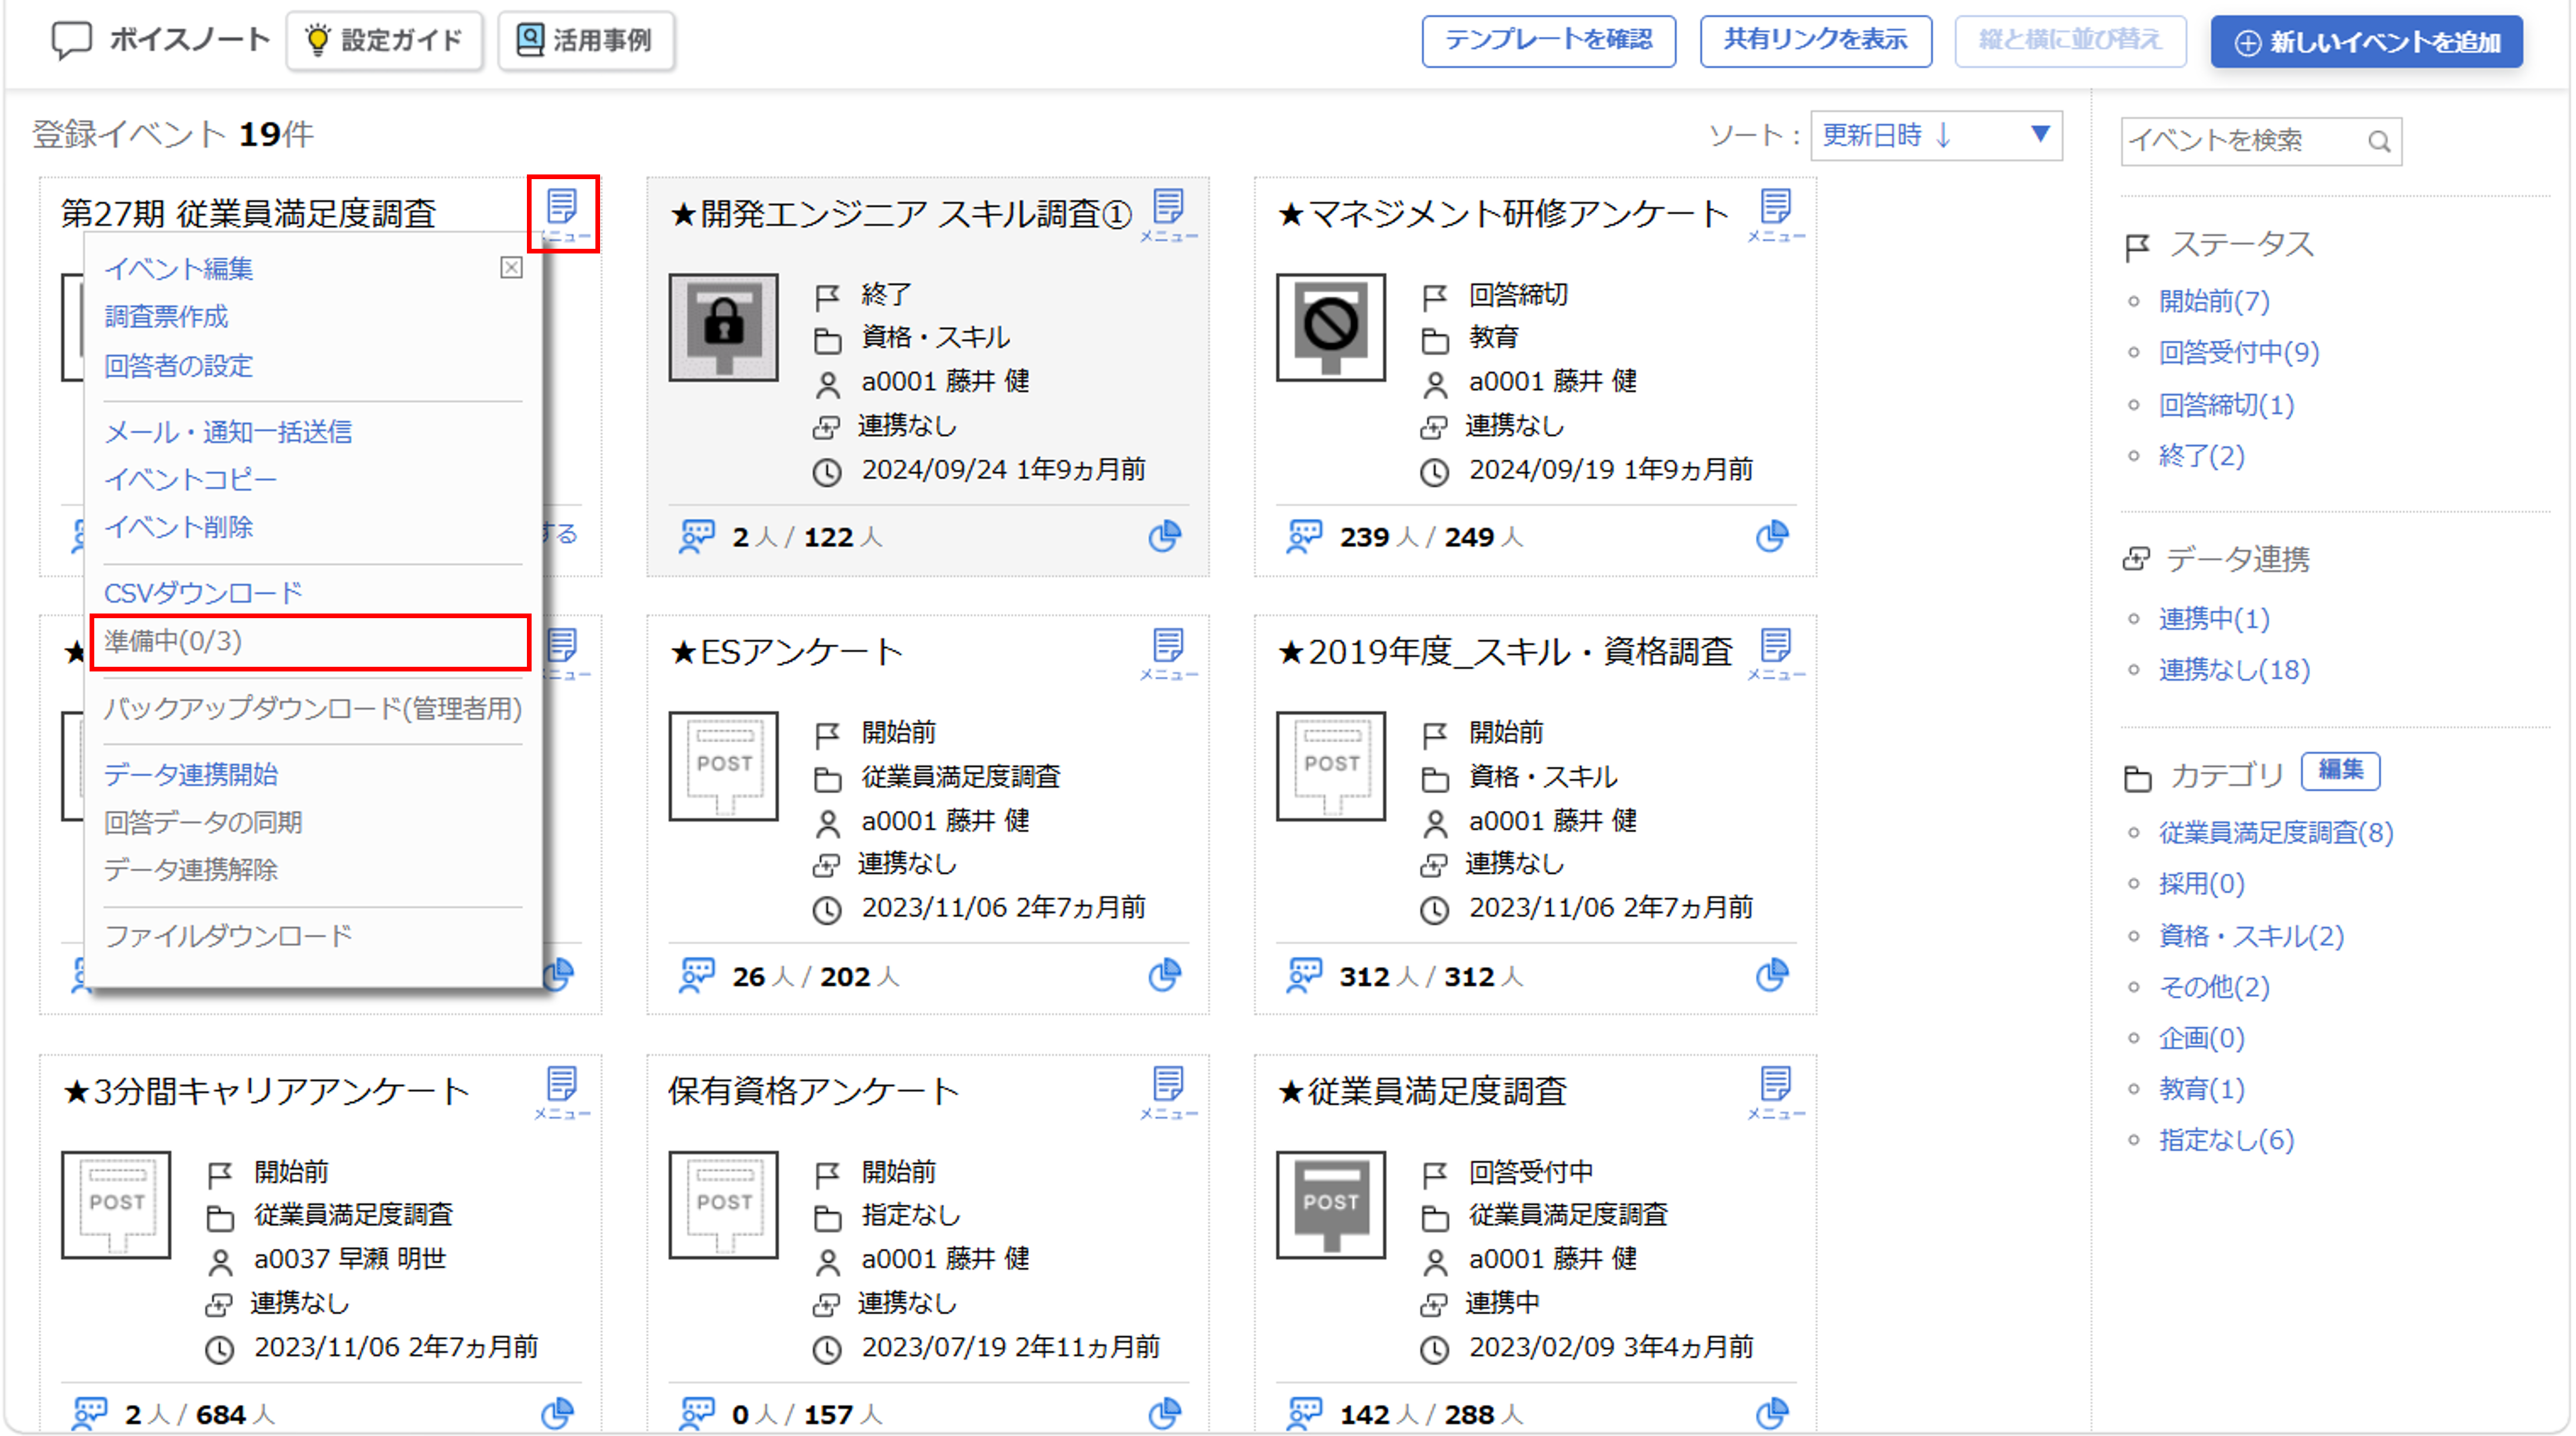Viewport: 2576px width, 1436px height.
Task: Select 回答者の設定 in the menu
Action: point(178,365)
